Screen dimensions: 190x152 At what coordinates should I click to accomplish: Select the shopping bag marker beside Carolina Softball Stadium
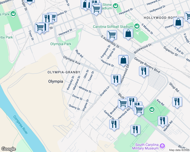click(128, 34)
